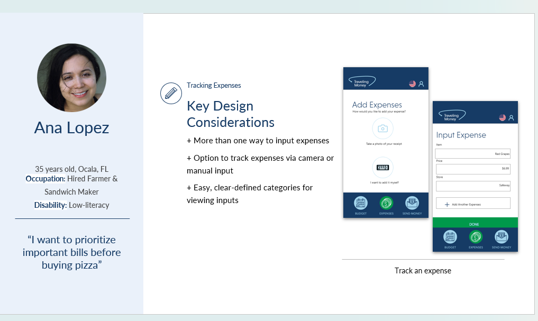The width and height of the screenshot is (538, 321).
Task: Click the Item field containing Red Grapes
Action: tap(473, 154)
